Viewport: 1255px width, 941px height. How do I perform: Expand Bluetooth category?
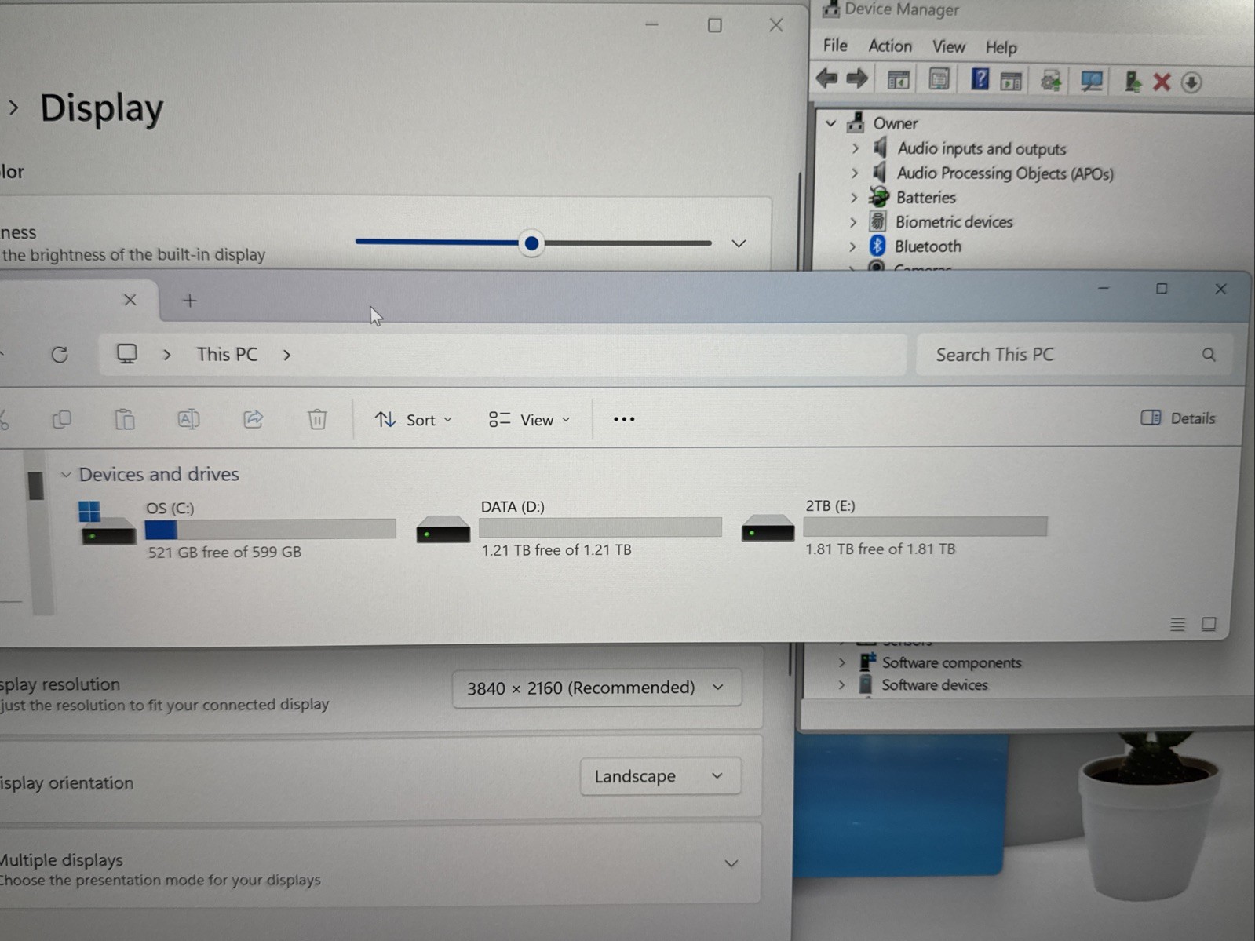click(x=852, y=246)
